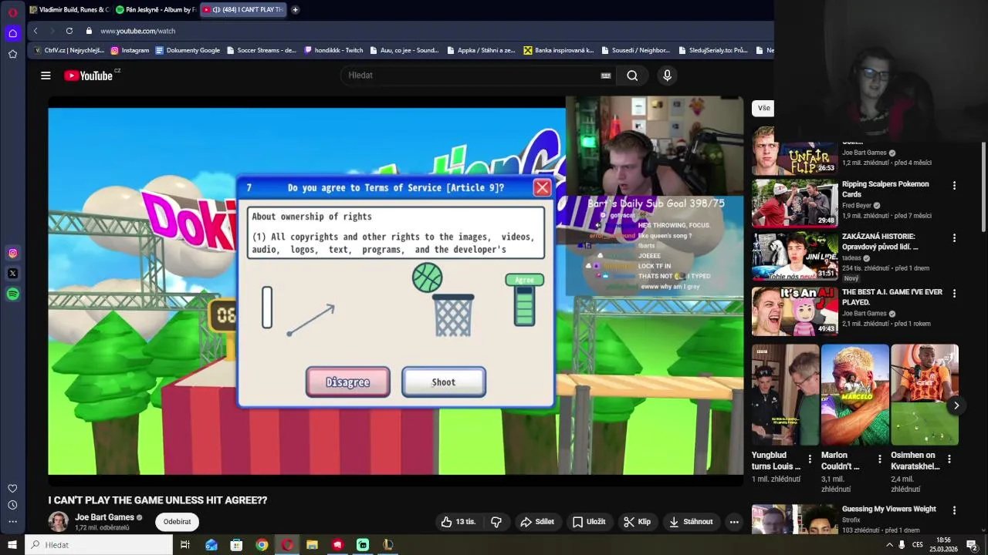Viewport: 988px width, 555px height.
Task: Click the Opera sidebar star icon
Action: (12, 54)
